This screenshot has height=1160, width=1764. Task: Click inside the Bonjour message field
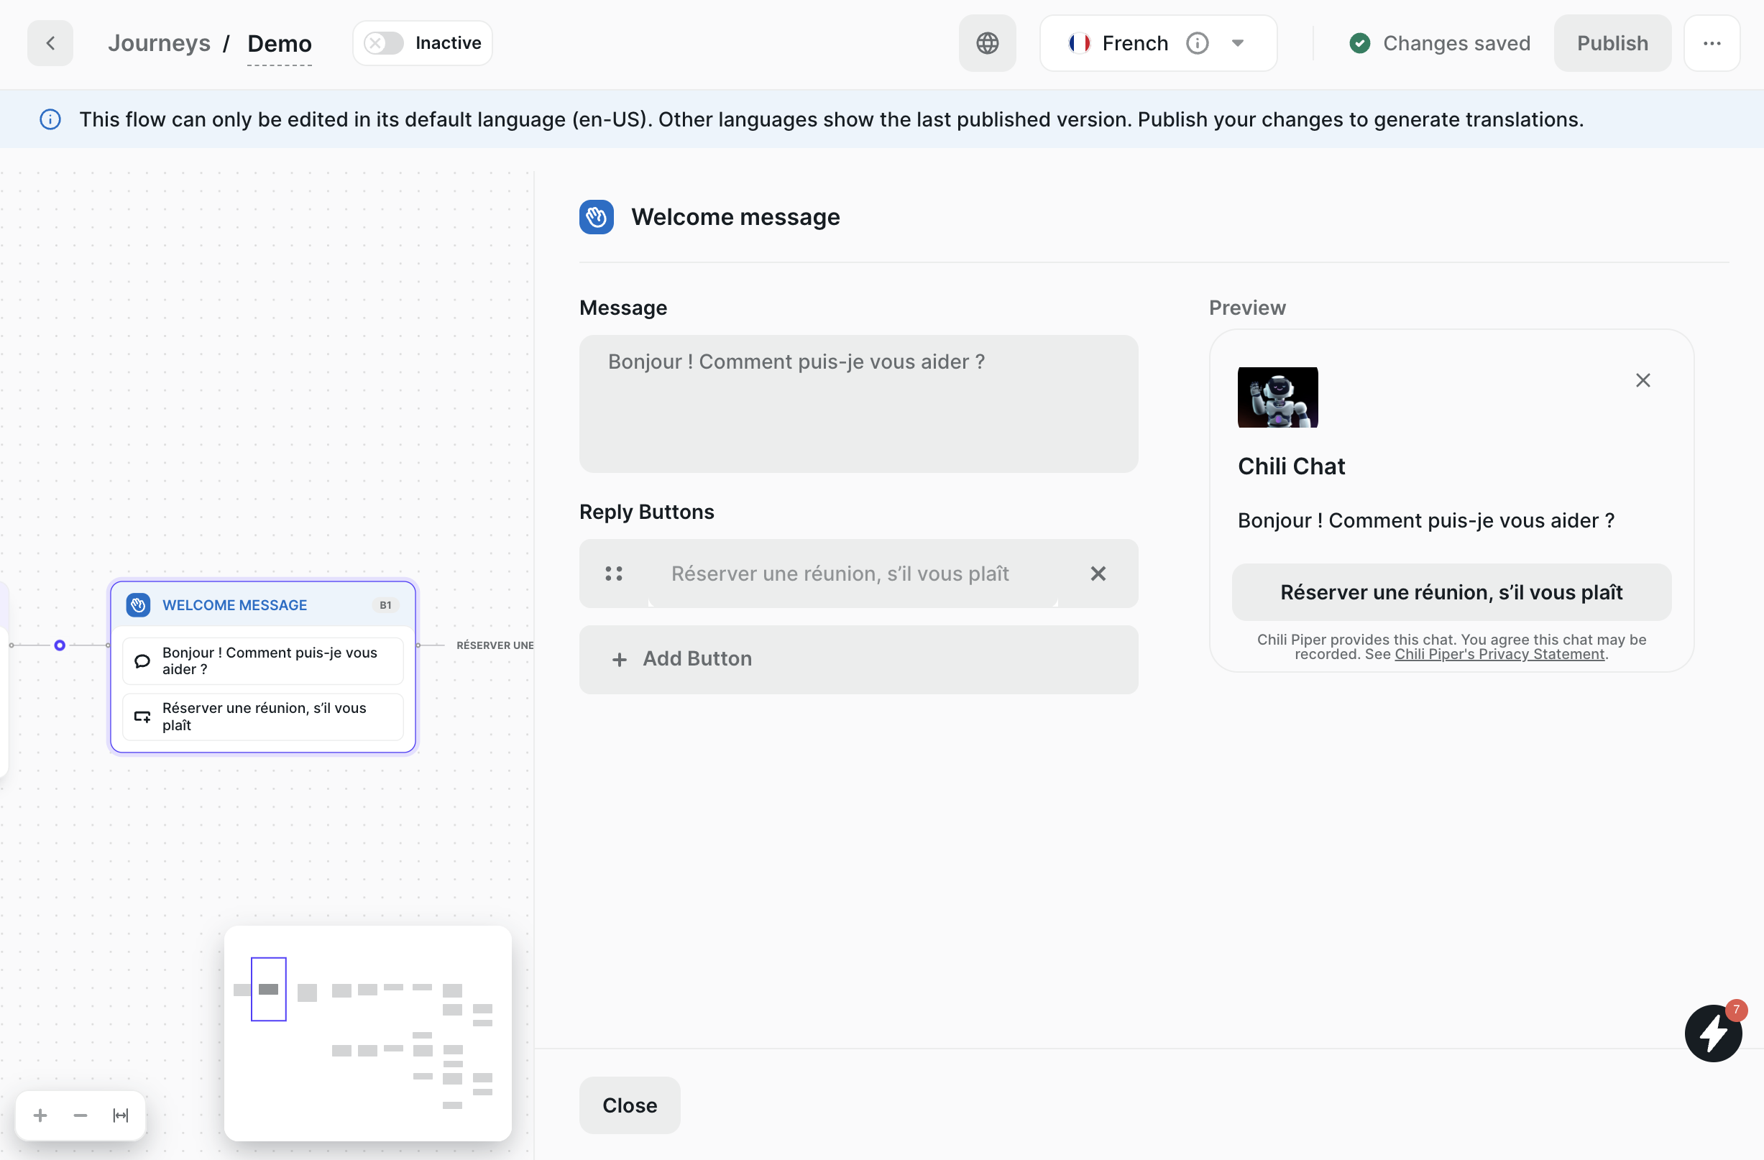(x=858, y=404)
